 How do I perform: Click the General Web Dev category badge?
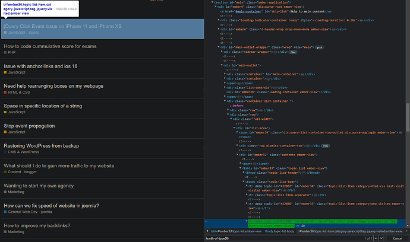point(21,212)
